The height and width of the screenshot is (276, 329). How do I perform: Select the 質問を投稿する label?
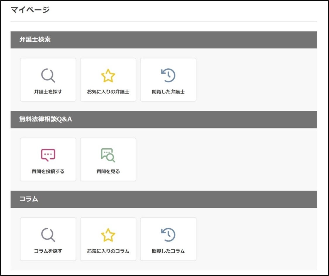pos(48,171)
